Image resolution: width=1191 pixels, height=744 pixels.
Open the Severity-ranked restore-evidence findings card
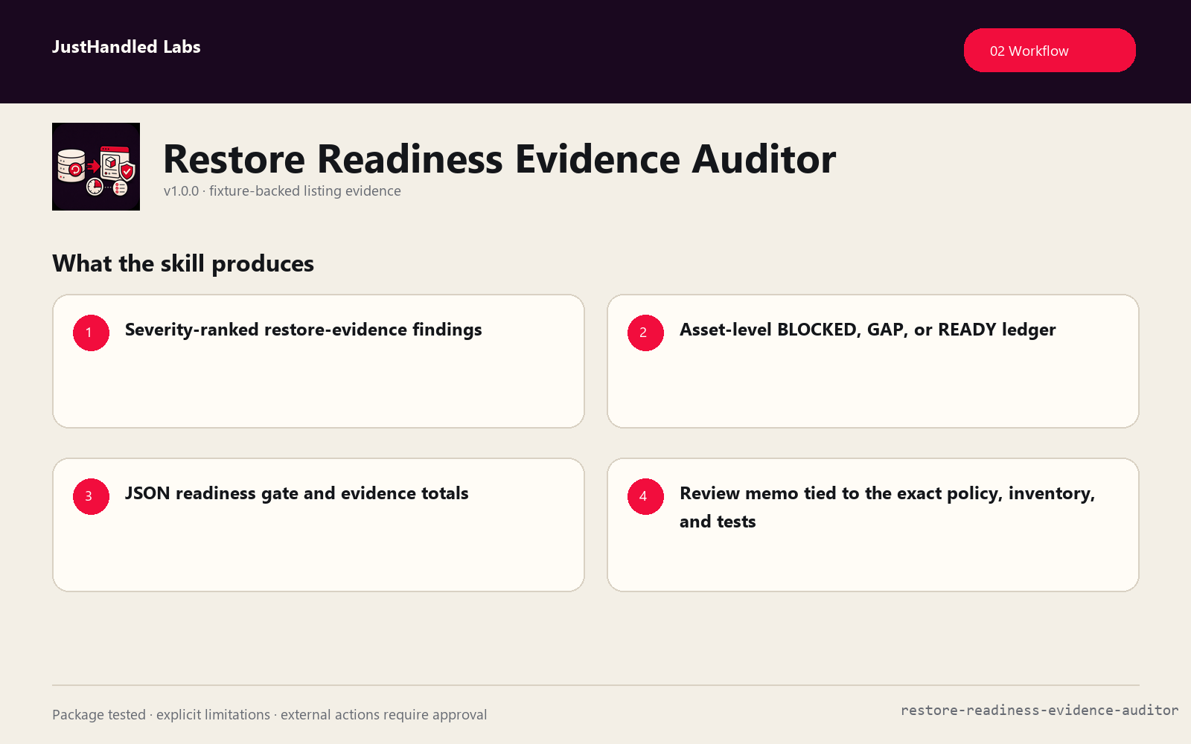[x=319, y=361]
